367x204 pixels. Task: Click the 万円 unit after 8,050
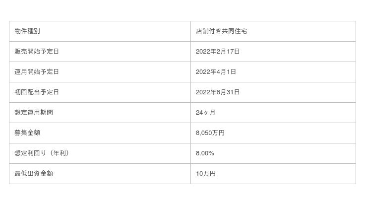click(218, 133)
